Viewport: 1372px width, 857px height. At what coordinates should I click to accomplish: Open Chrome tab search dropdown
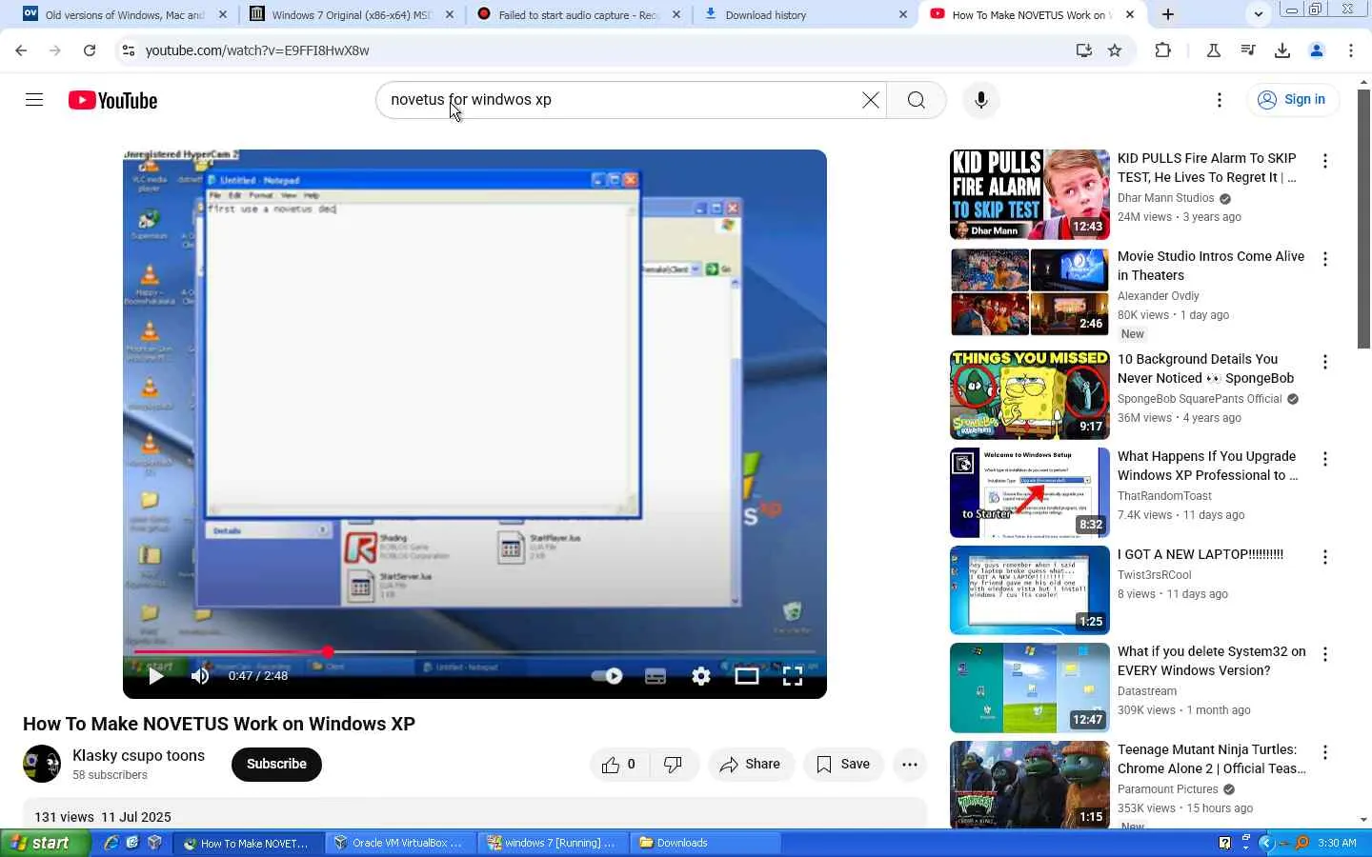pyautogui.click(x=1258, y=14)
